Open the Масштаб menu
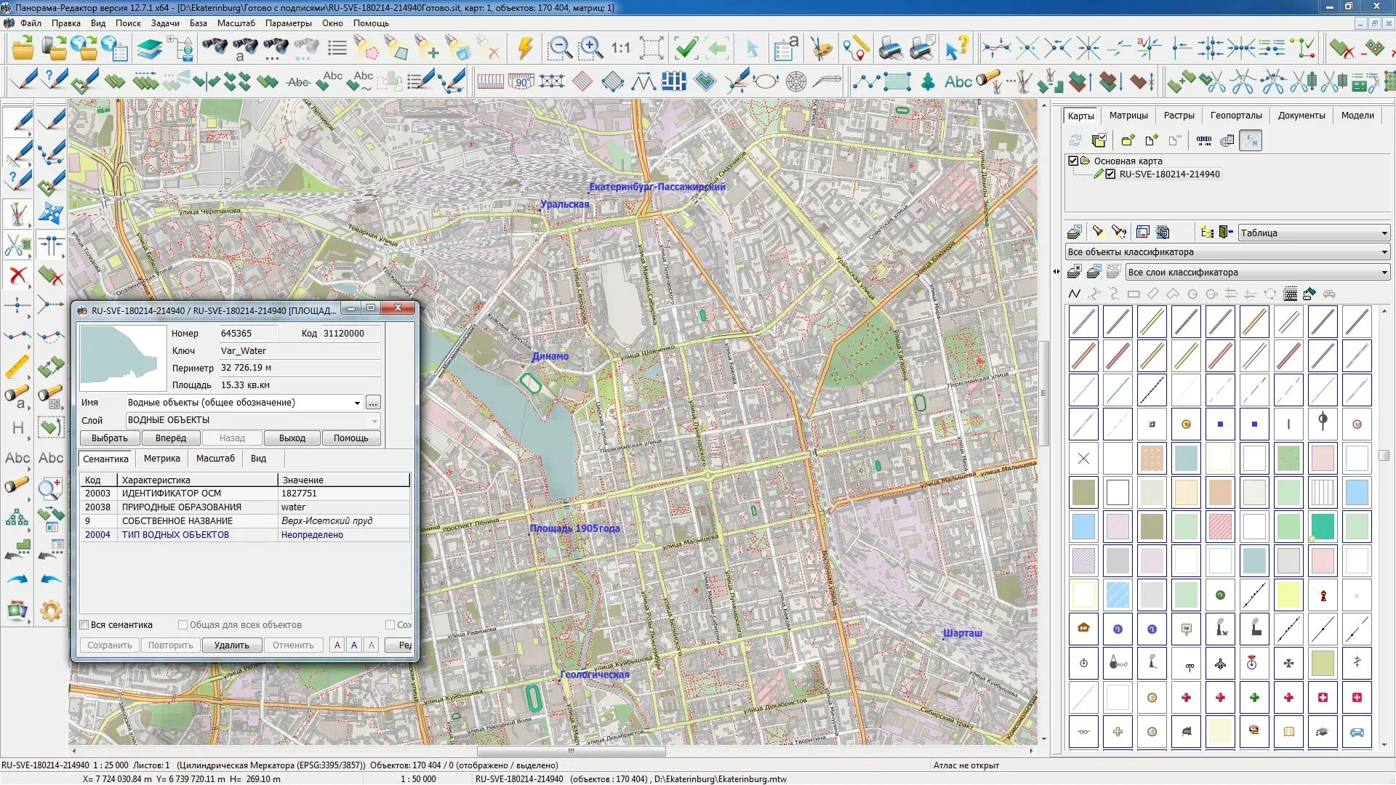Viewport: 1396px width, 785px height. [x=236, y=23]
